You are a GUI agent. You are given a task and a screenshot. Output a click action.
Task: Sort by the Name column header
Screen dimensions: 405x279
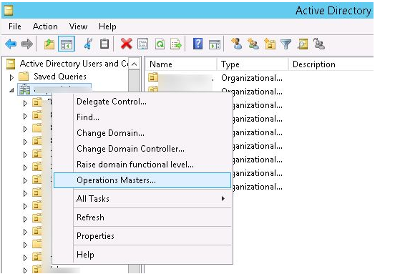click(181, 64)
